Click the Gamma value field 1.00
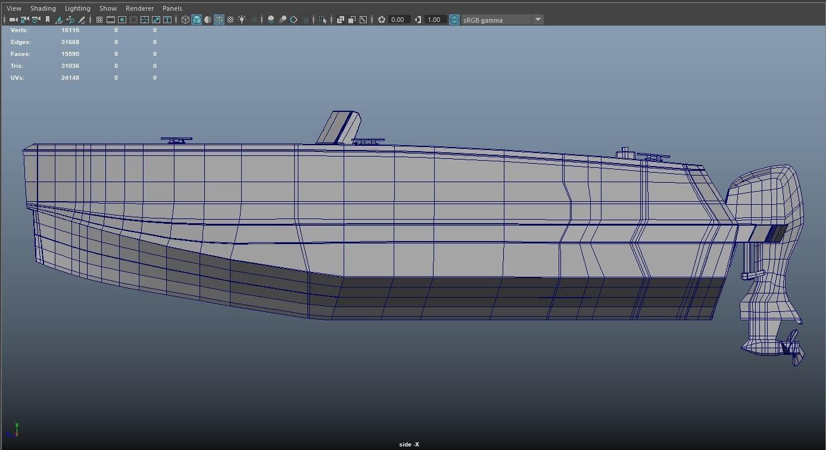826x450 pixels. point(435,20)
